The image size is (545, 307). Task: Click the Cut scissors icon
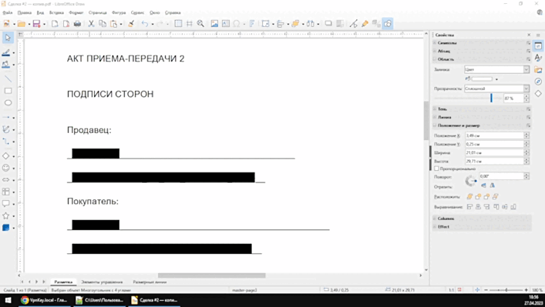click(x=91, y=24)
